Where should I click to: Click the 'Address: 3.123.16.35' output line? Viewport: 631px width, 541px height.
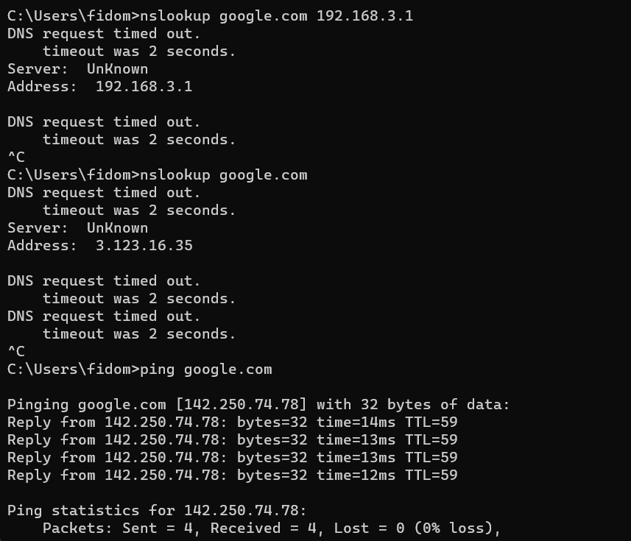click(99, 245)
